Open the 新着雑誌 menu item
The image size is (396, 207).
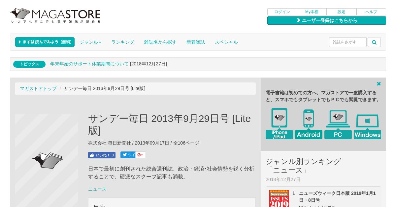(x=196, y=42)
